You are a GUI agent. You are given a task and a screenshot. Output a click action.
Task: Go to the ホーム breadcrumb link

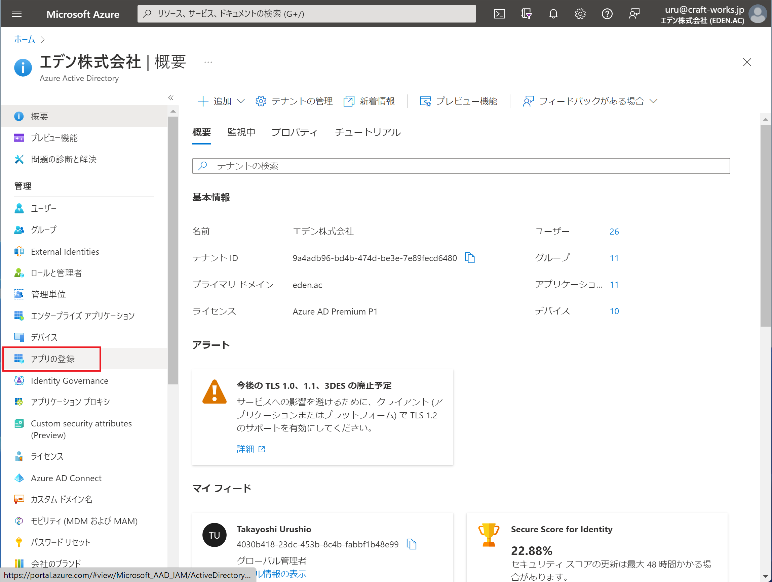[x=25, y=39]
